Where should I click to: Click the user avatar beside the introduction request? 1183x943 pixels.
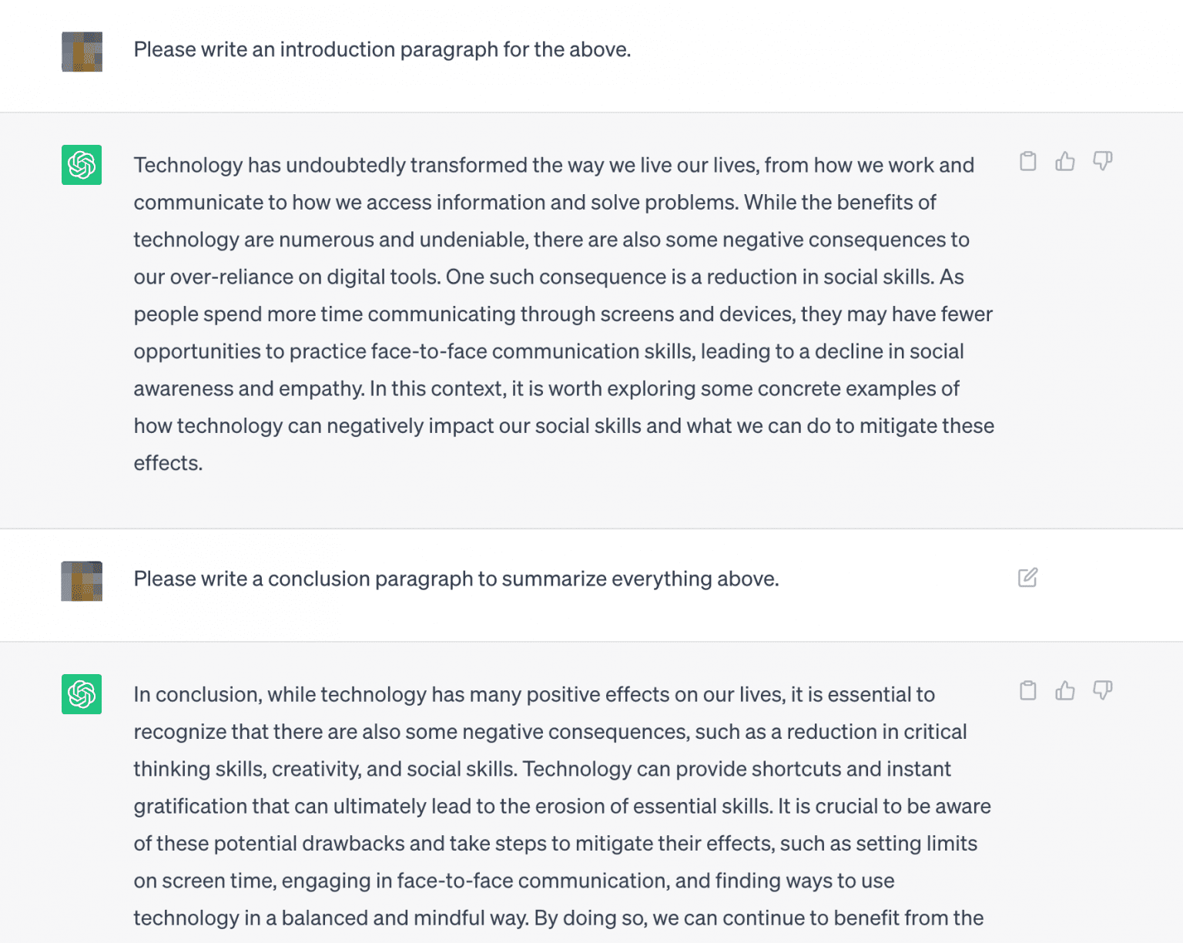click(81, 52)
